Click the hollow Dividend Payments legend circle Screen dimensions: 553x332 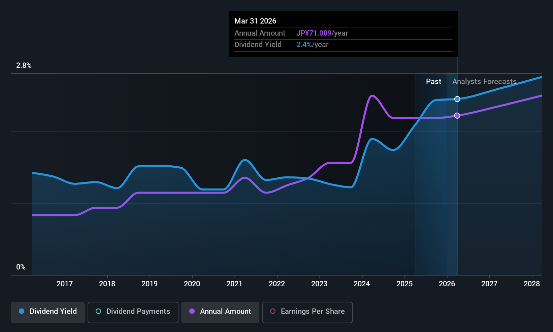tap(98, 311)
